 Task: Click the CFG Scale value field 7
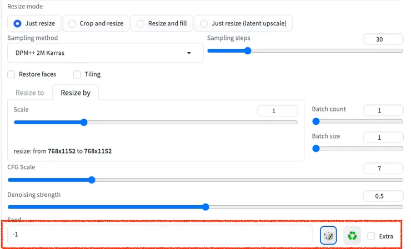click(x=383, y=169)
